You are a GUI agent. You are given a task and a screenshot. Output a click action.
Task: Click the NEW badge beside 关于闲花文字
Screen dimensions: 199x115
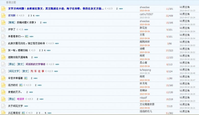pyautogui.click(x=26, y=106)
